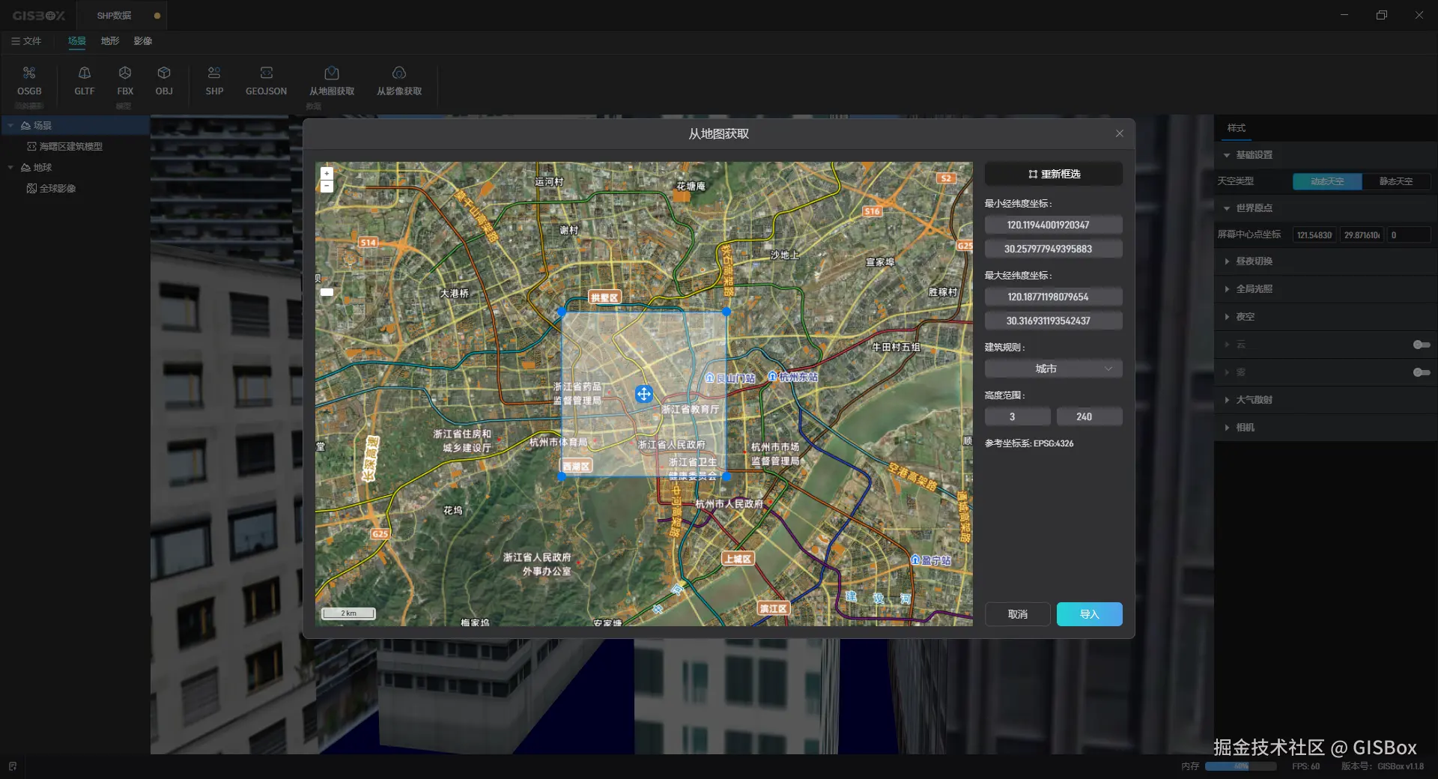Click the top-right corner handle of selection

click(x=726, y=312)
